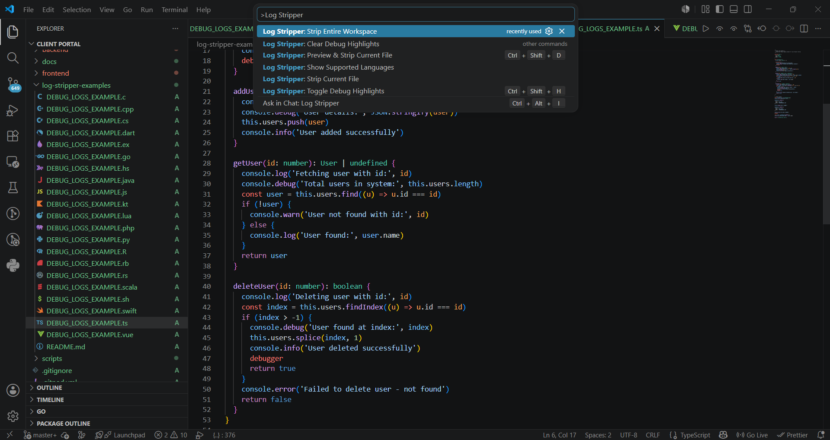Select Log Stripper: Show Supported Languages
Viewport: 830px width, 440px height.
point(416,67)
